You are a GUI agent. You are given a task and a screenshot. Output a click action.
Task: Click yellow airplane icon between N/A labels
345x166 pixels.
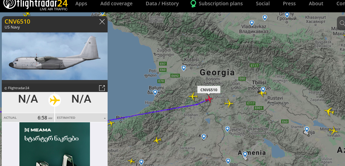(55, 100)
